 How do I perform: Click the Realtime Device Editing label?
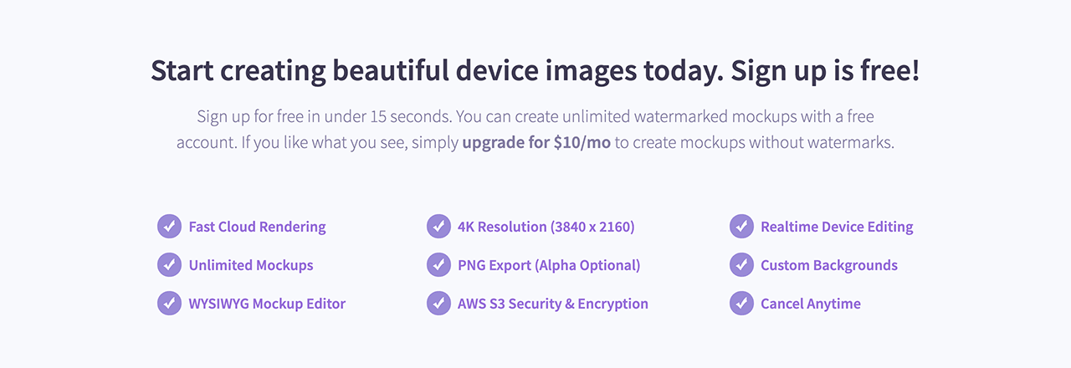837,227
